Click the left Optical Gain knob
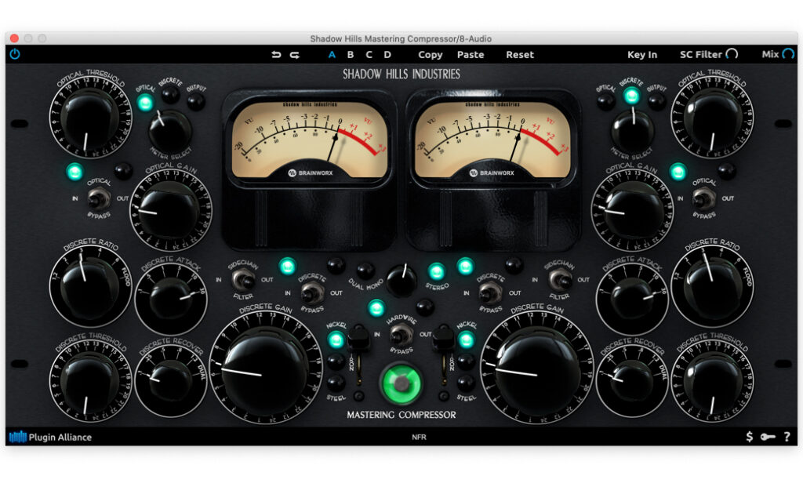The width and height of the screenshot is (803, 483). point(170,212)
